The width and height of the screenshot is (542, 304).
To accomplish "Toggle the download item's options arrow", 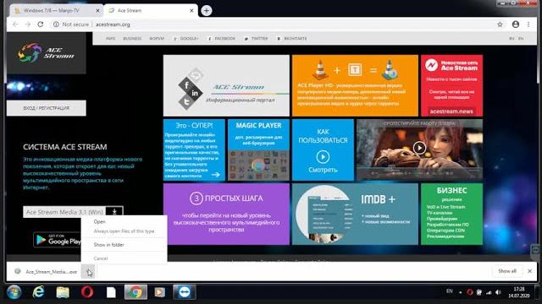I will 88,272.
